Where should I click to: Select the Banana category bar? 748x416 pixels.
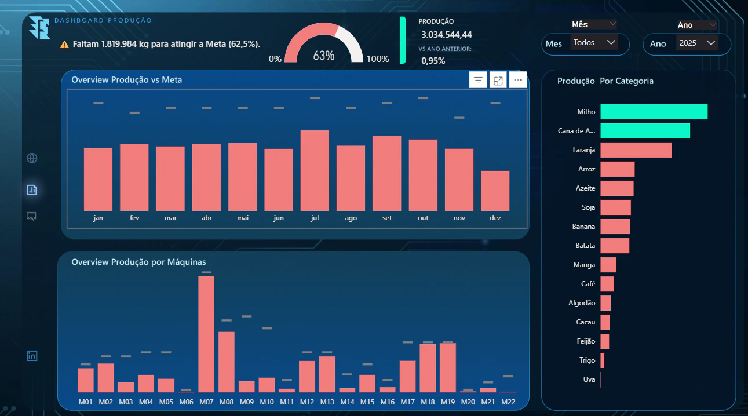tap(615, 227)
